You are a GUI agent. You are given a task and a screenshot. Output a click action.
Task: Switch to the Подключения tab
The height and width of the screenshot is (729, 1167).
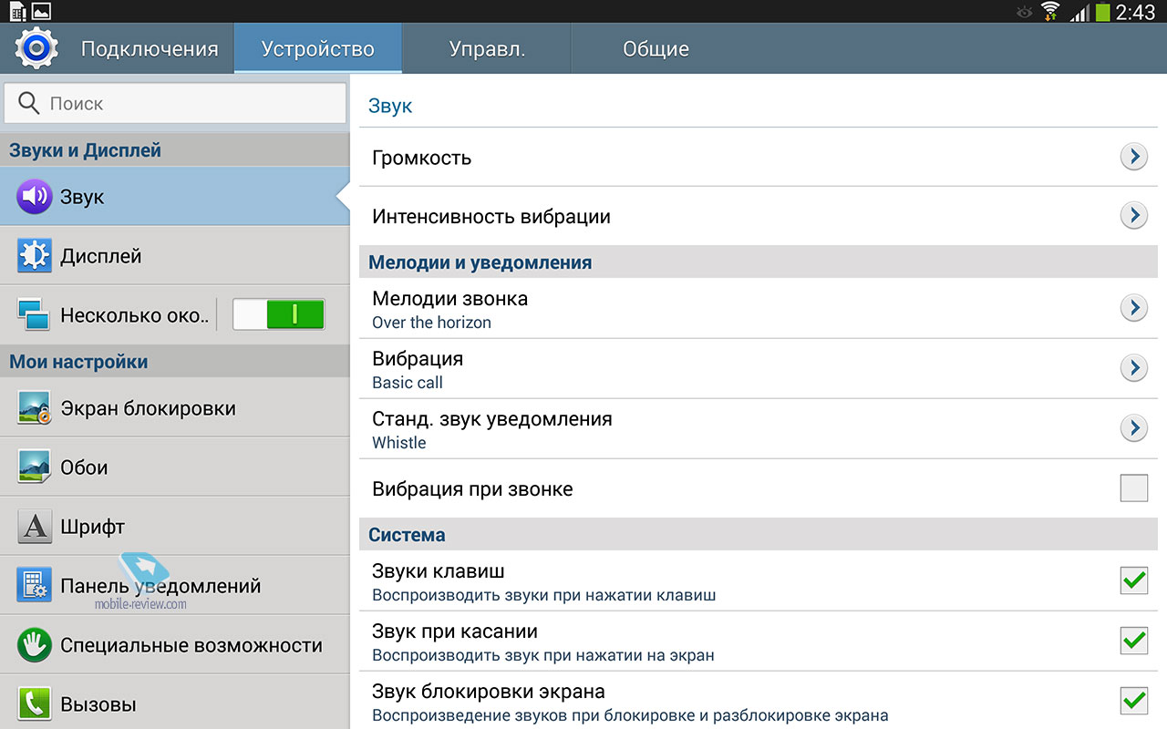(150, 49)
